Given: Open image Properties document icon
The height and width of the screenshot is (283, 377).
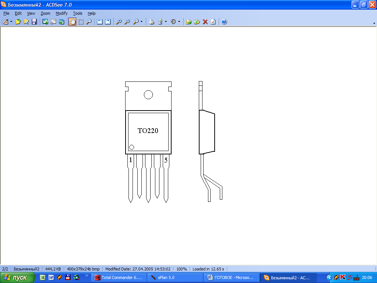Looking at the screenshot, I should coord(213,22).
